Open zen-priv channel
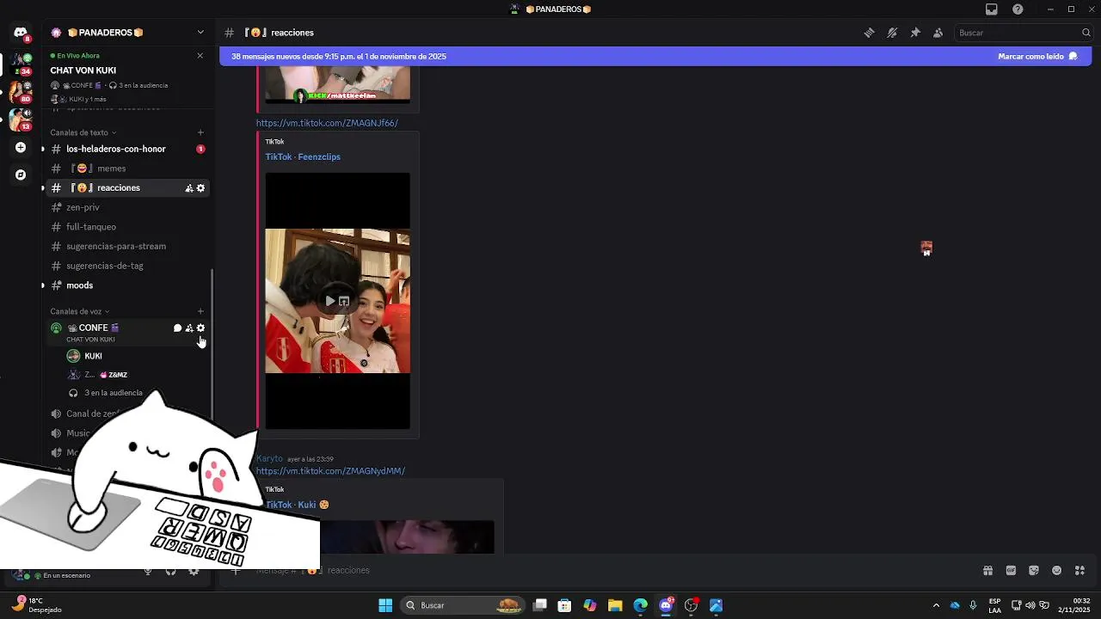 click(128, 207)
